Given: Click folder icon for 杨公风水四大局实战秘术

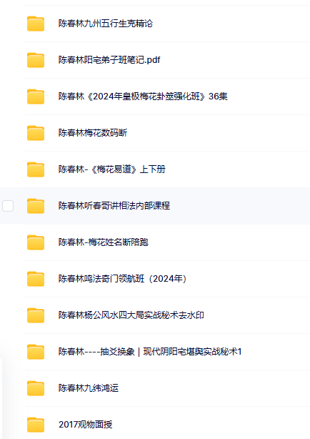Looking at the screenshot, I should [x=36, y=315].
